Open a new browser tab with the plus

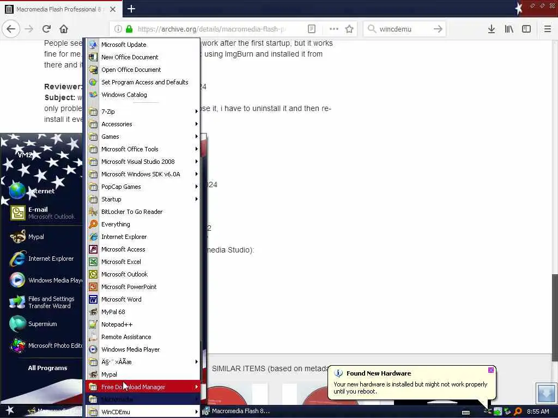pos(131,9)
